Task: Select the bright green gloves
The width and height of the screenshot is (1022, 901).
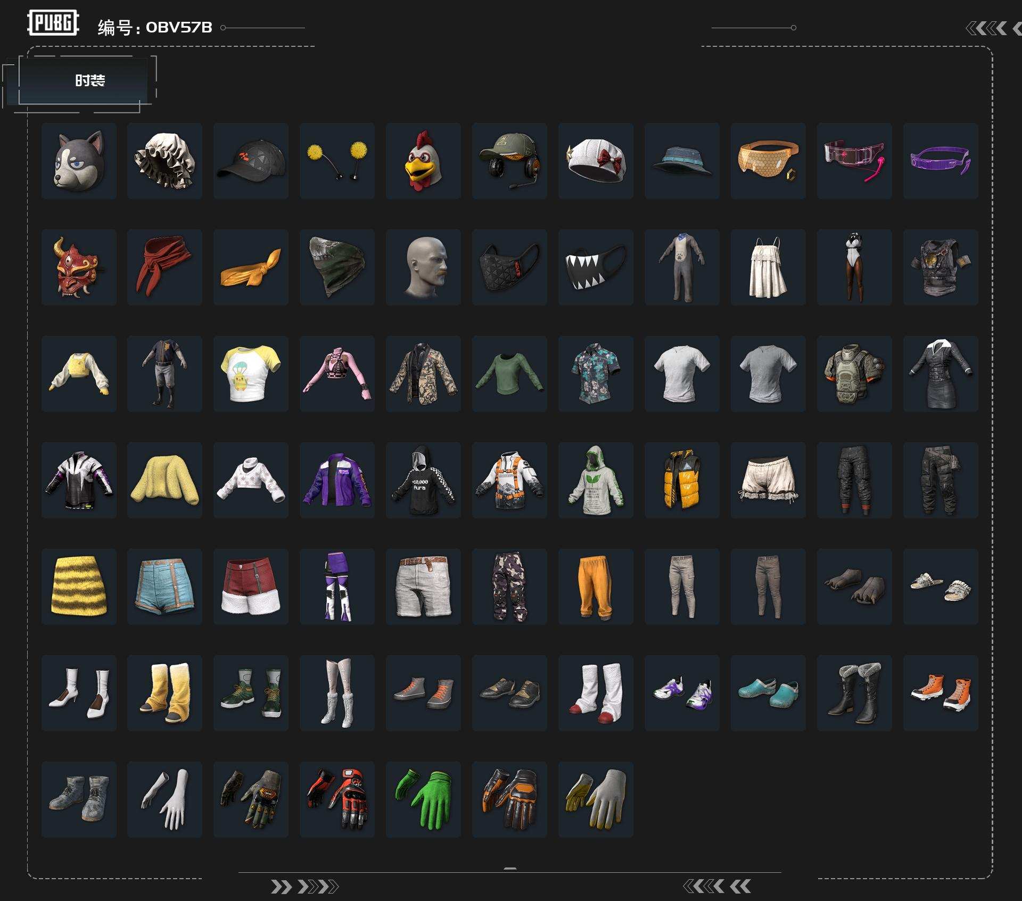Action: pyautogui.click(x=424, y=799)
